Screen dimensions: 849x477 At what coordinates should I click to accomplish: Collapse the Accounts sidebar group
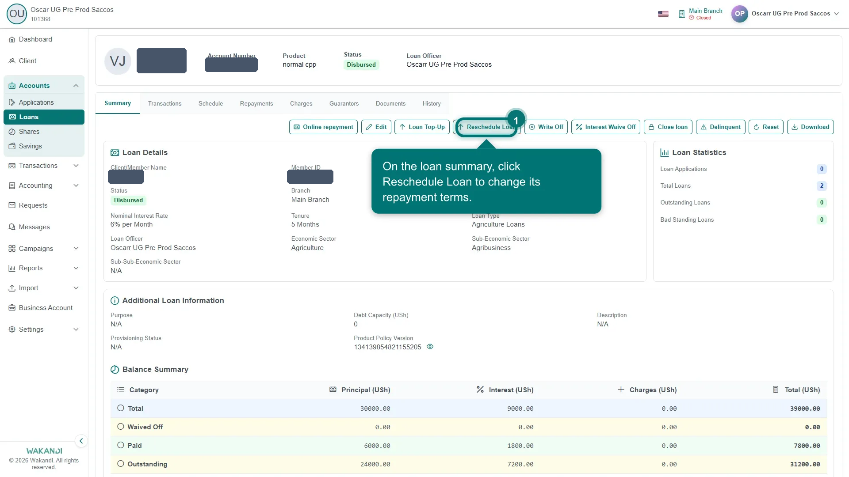(76, 86)
